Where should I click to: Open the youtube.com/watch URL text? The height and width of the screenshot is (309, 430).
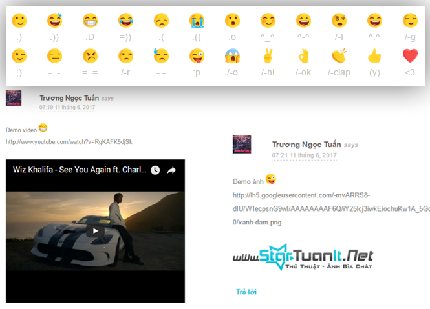coord(69,142)
